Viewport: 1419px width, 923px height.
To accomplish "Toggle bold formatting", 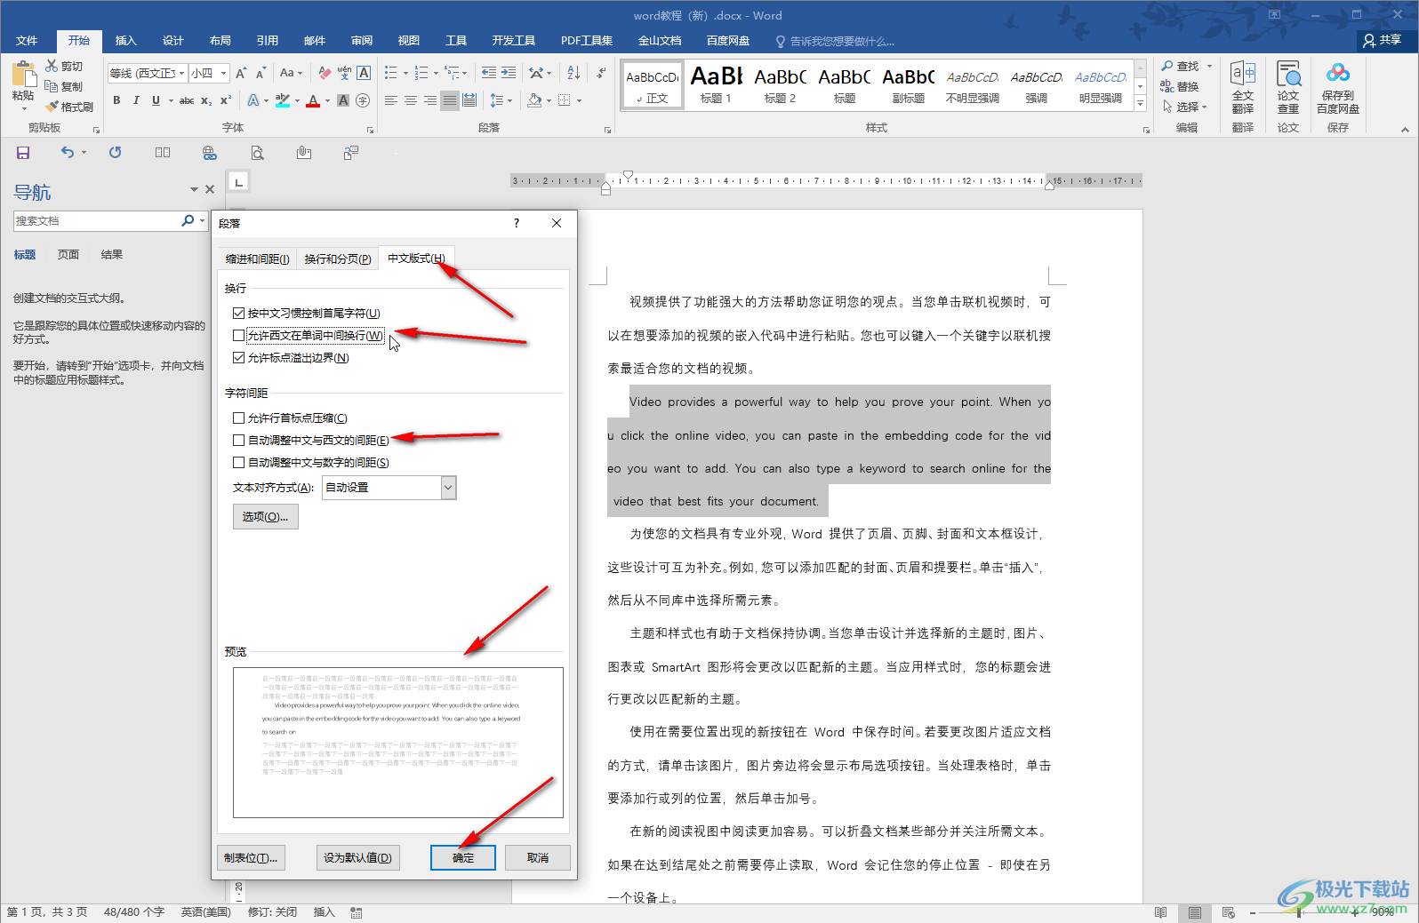I will click(x=116, y=100).
